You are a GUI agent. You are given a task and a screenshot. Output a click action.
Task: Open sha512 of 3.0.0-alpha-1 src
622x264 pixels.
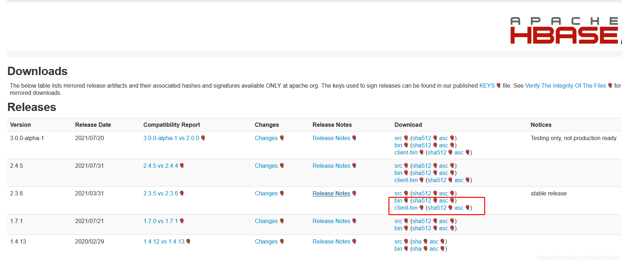[x=422, y=138]
